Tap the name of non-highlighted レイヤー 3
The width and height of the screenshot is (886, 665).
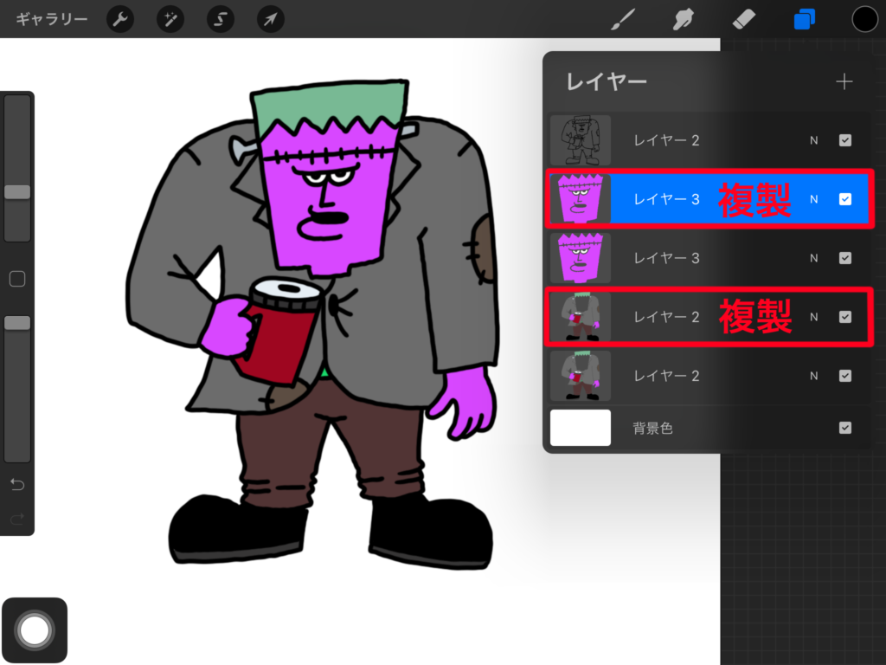(667, 258)
